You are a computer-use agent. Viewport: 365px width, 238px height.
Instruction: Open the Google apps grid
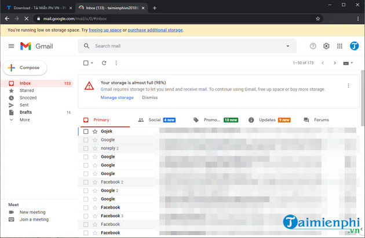340,46
